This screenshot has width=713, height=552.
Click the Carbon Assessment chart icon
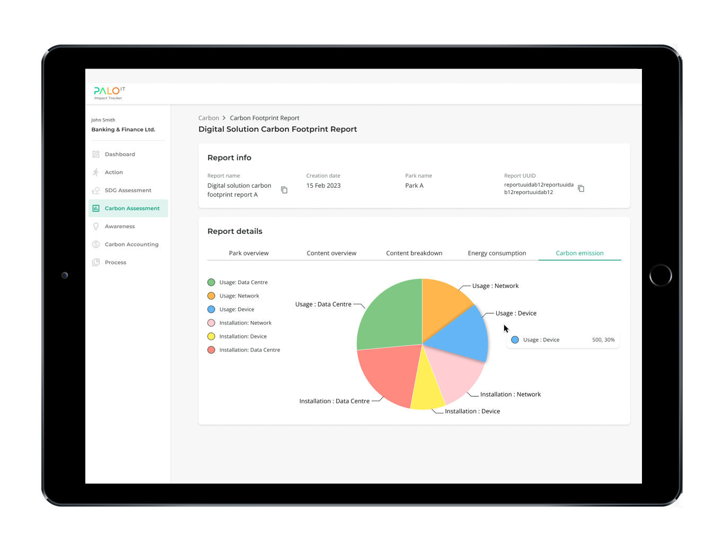coord(96,208)
